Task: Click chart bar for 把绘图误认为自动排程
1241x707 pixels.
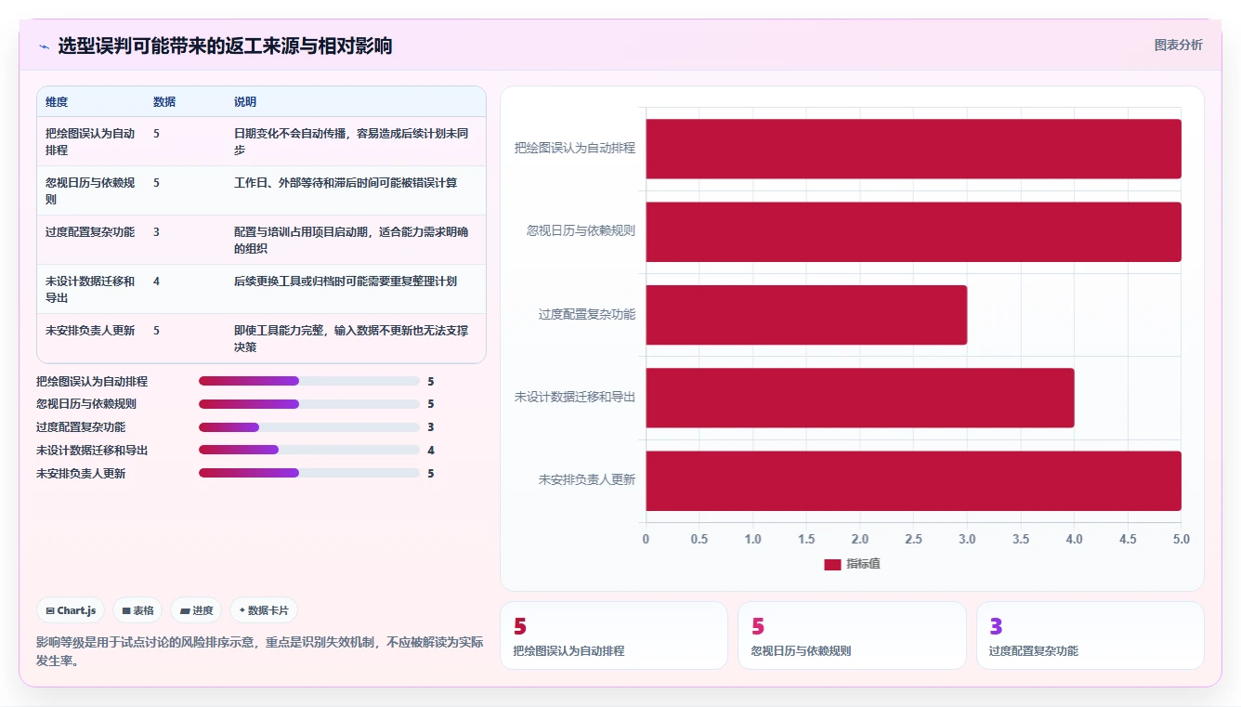Action: click(x=913, y=149)
